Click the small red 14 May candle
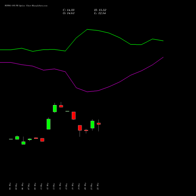 (x=61, y=106)
